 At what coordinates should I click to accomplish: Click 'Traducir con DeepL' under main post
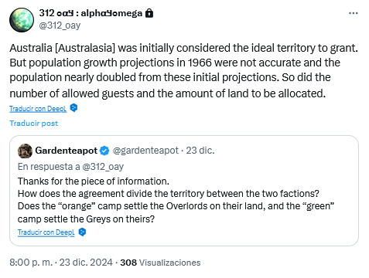38,109
